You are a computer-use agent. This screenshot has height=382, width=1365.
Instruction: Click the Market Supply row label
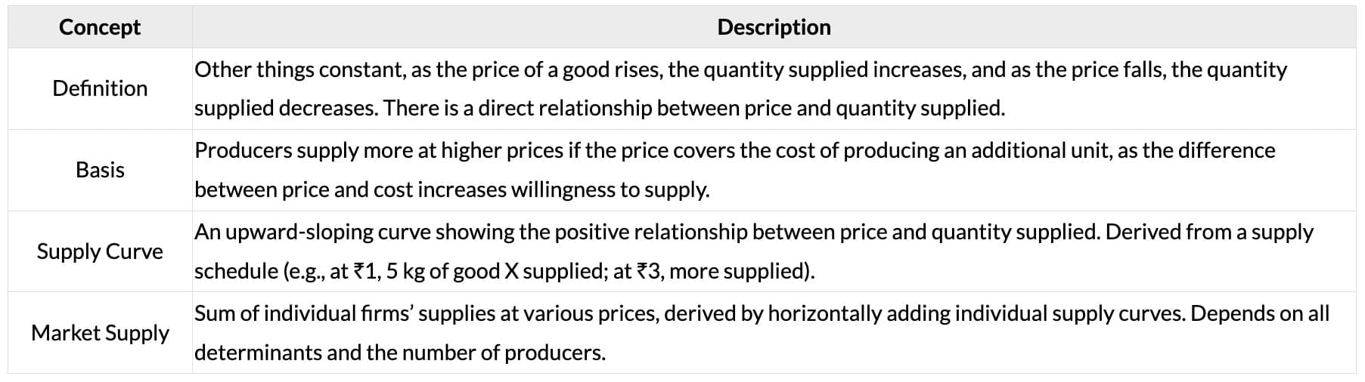point(100,333)
